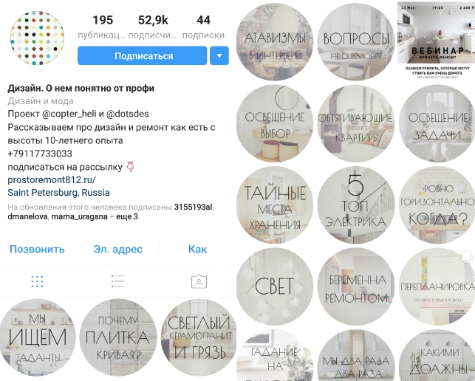View the 44 подписки list
The height and width of the screenshot is (381, 475).
tap(203, 27)
